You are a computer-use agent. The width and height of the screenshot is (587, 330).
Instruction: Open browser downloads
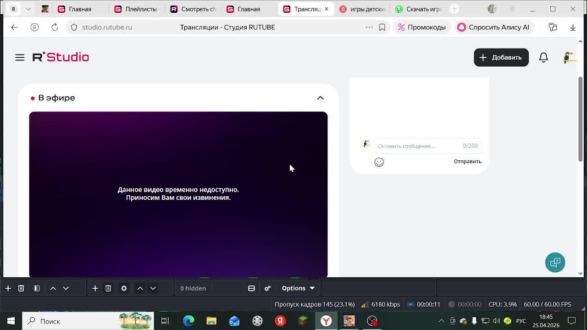click(573, 27)
